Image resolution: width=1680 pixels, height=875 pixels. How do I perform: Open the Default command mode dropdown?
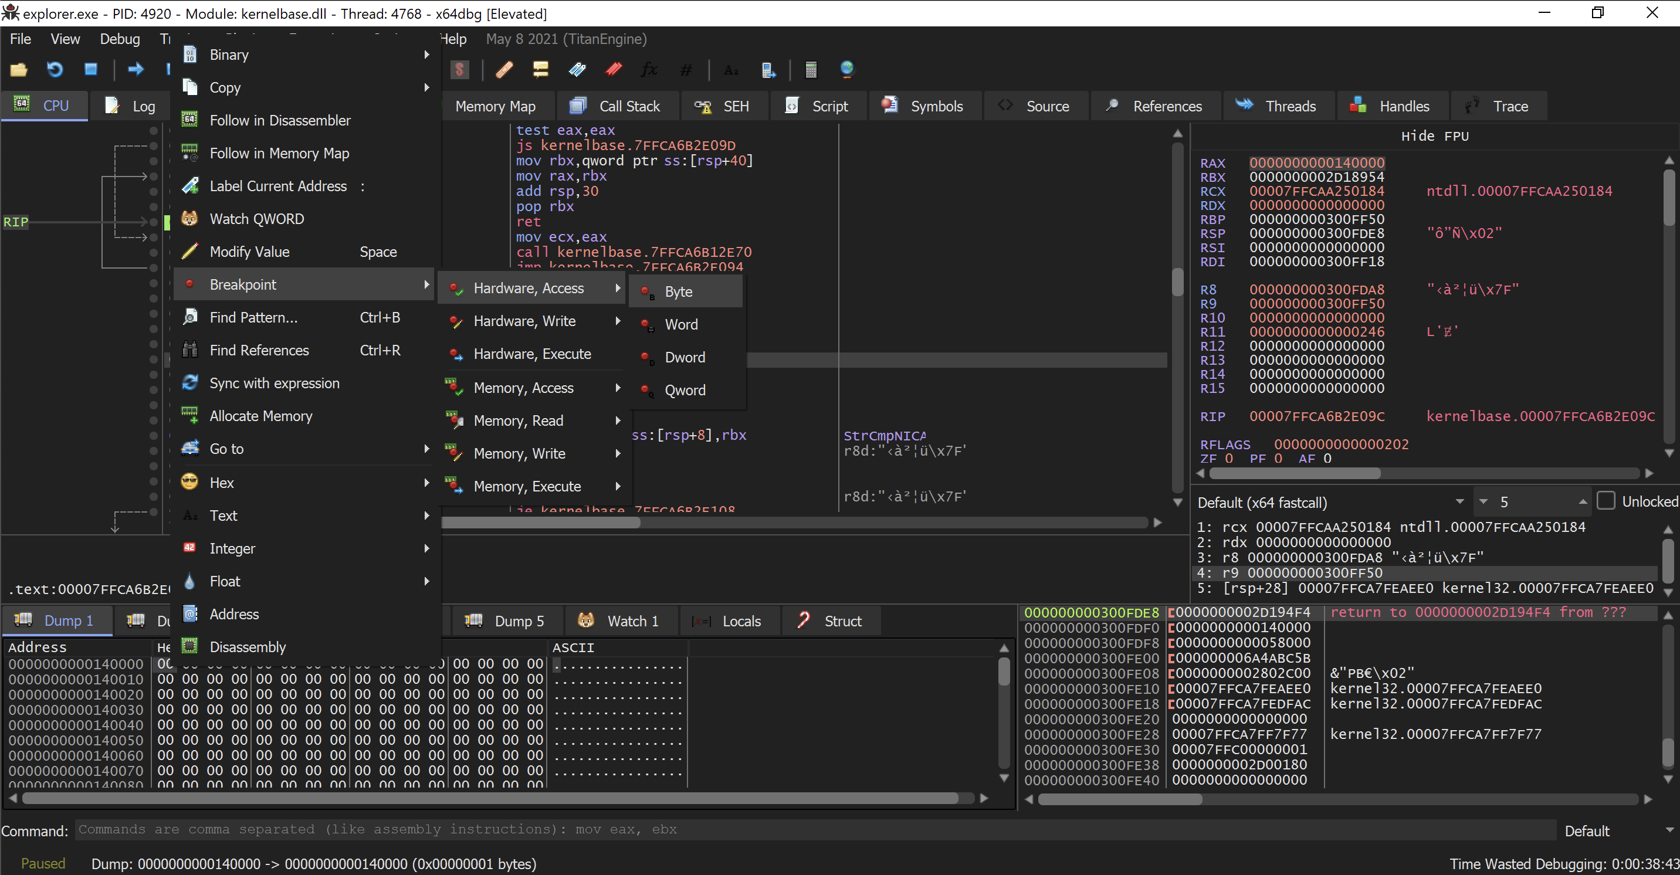[x=1617, y=830]
